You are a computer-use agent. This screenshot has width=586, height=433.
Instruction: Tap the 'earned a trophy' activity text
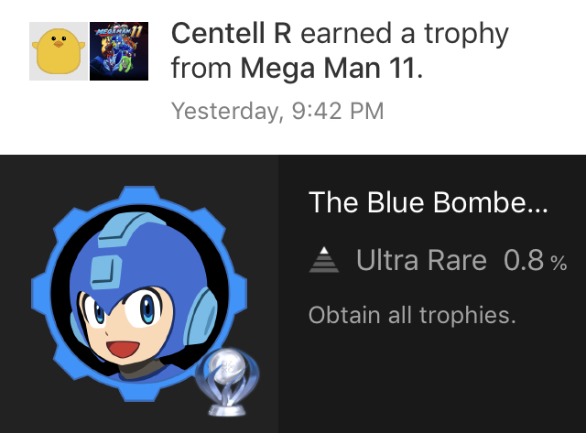click(404, 34)
